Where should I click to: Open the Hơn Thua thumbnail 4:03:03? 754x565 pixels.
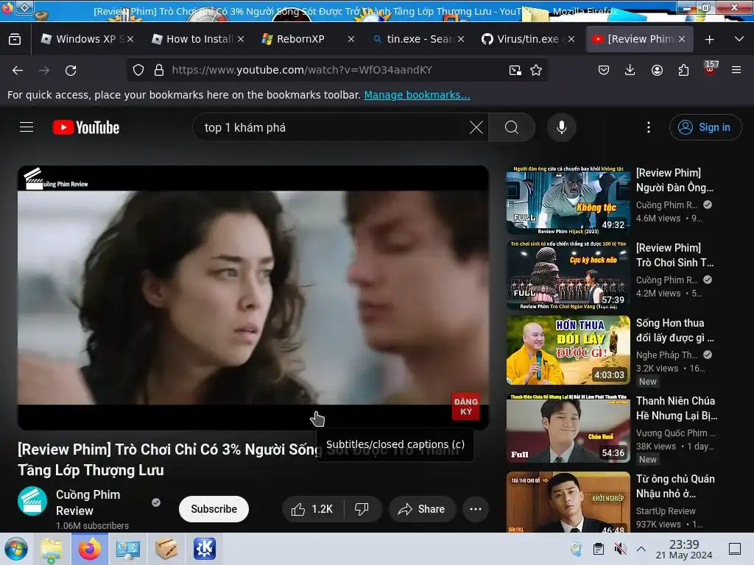point(568,350)
